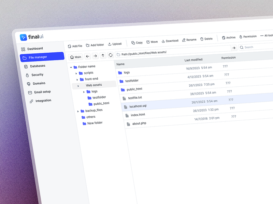Viewport: 273px width, 204px height.
Task: Collapse the root Folder name tree node
Action: coord(71,67)
